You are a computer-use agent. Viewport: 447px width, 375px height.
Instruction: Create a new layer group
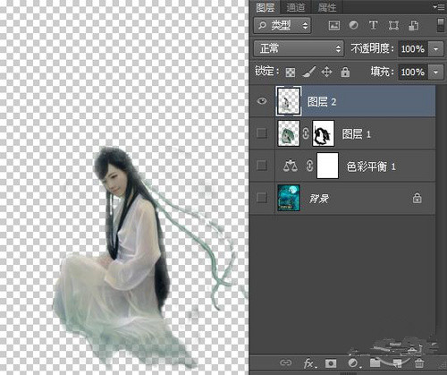375,362
